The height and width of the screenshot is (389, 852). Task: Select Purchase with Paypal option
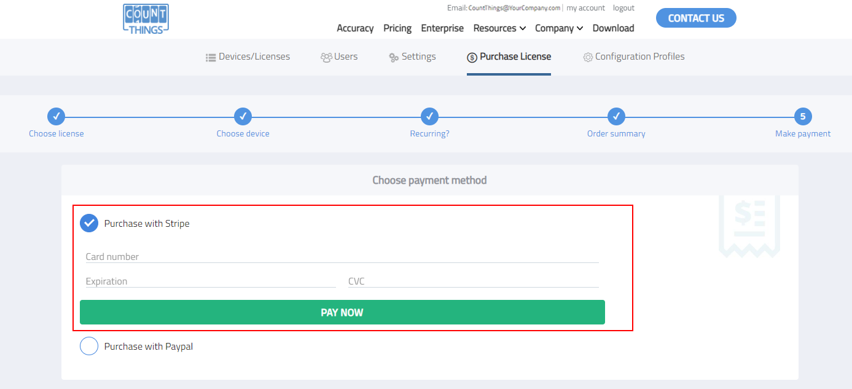[89, 347]
